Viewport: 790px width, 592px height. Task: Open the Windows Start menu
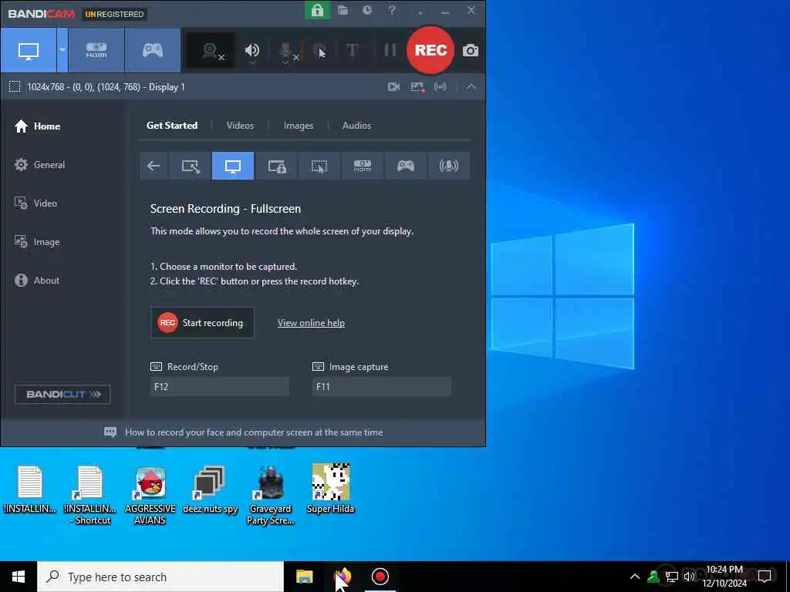19,577
